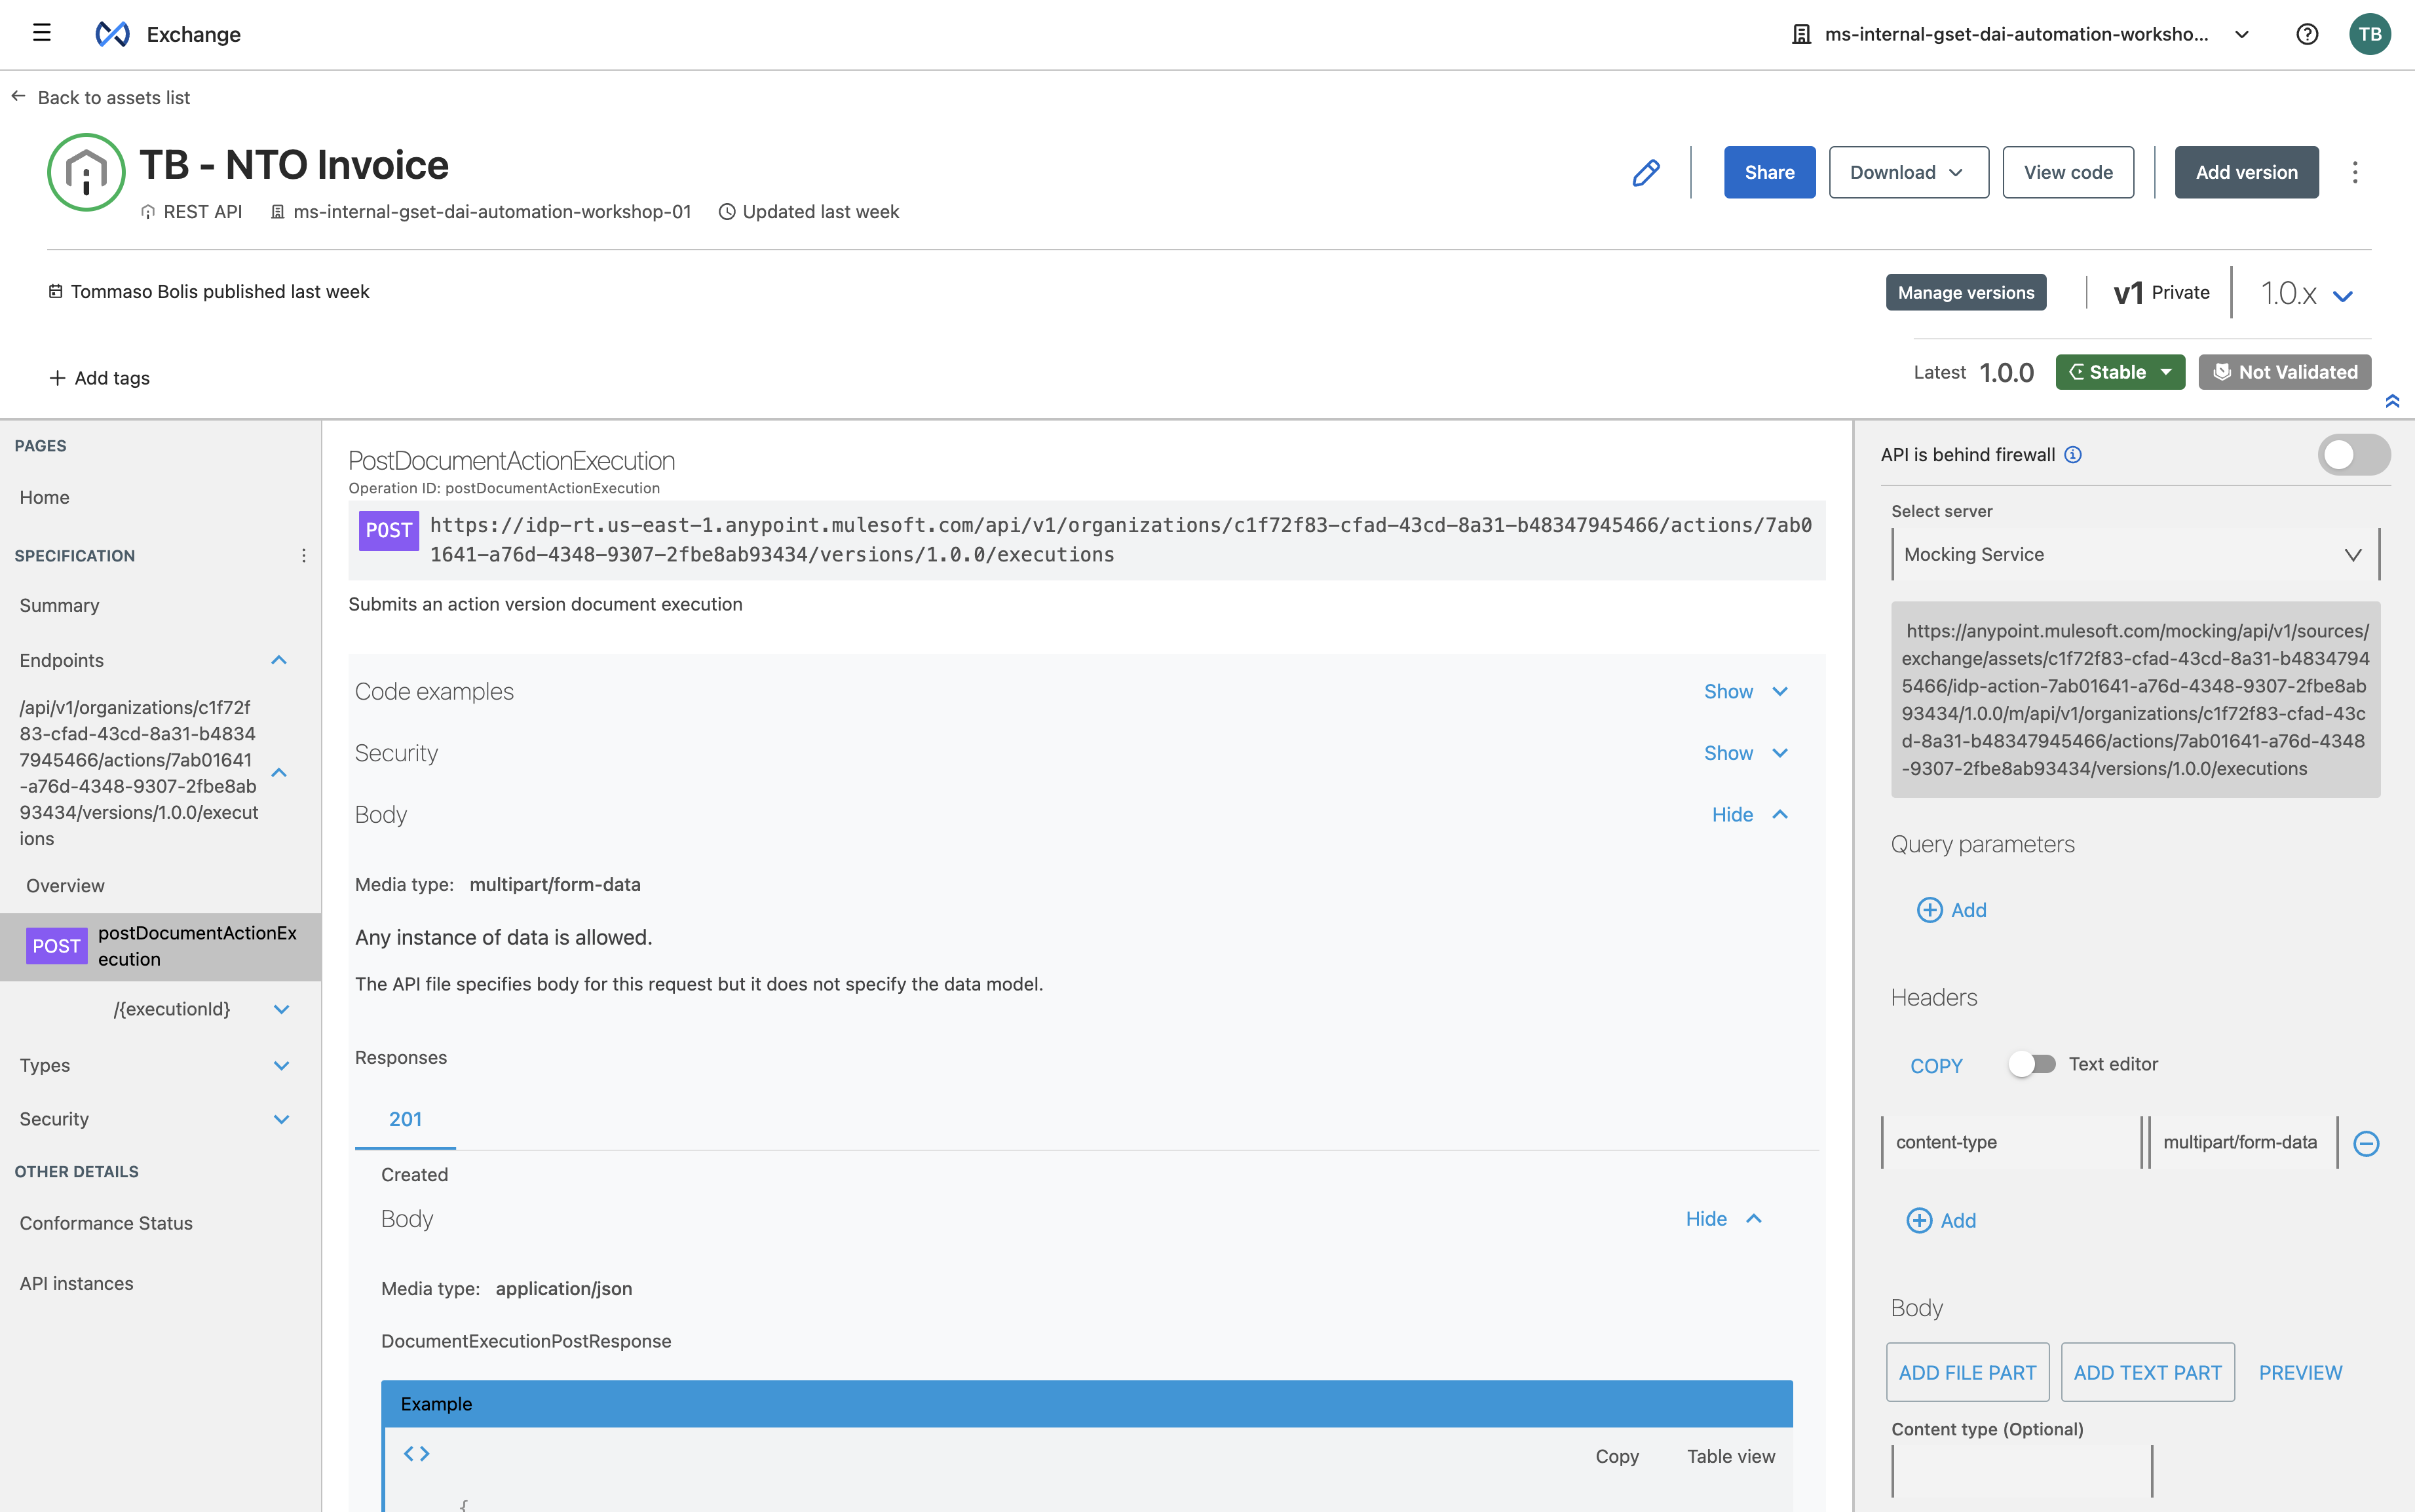Viewport: 2415px width, 1512px height.
Task: Open the Specification three-dot menu
Action: [x=304, y=556]
